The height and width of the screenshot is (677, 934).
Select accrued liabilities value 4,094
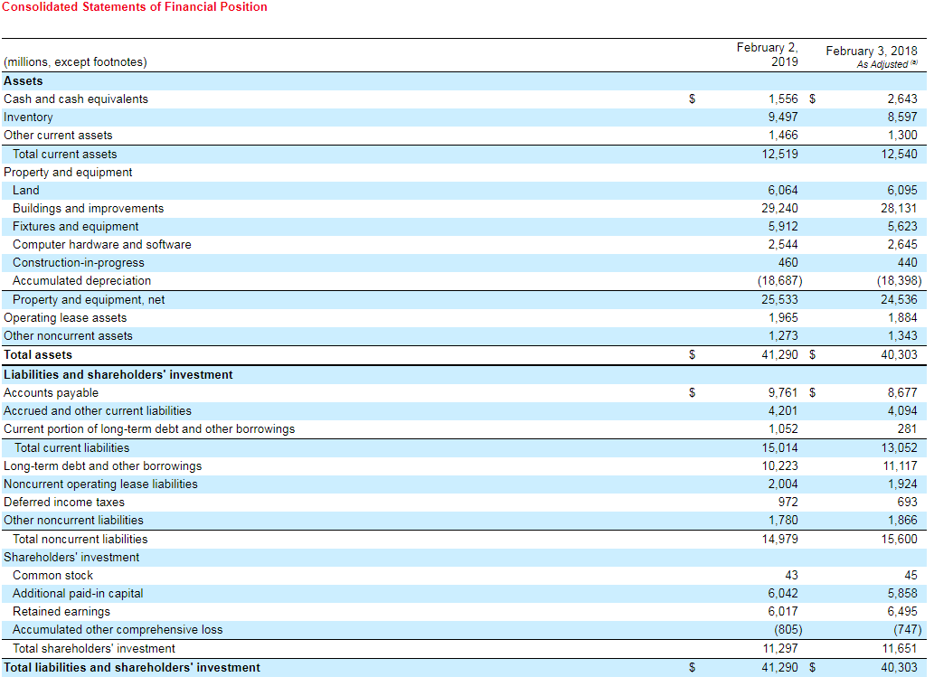(902, 411)
